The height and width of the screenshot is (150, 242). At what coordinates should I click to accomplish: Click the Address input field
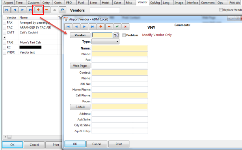click(x=120, y=114)
